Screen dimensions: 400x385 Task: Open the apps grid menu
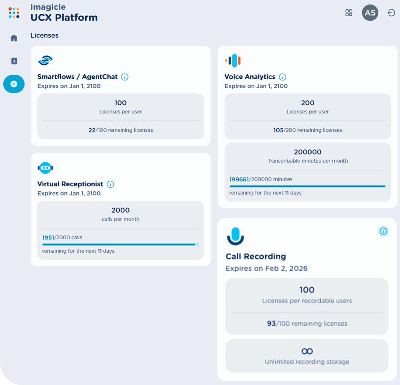tap(349, 13)
